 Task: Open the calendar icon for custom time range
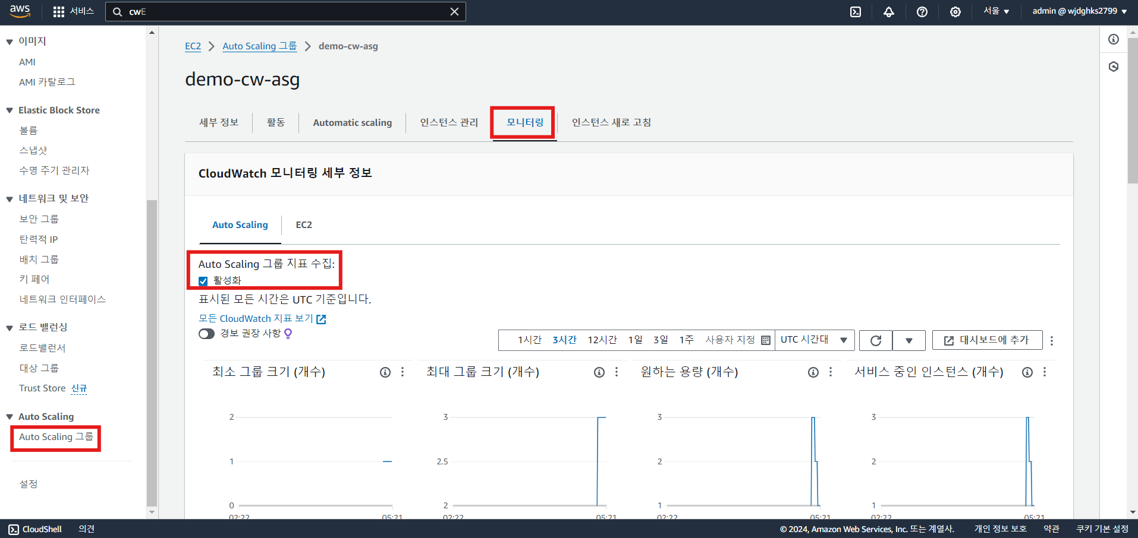[766, 340]
